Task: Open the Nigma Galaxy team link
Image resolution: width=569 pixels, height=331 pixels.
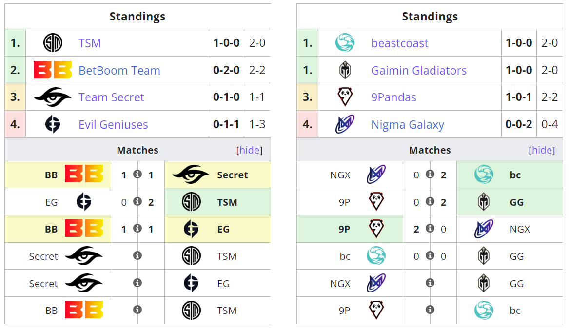Action: tap(408, 125)
